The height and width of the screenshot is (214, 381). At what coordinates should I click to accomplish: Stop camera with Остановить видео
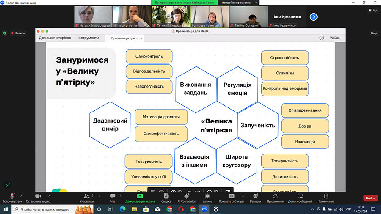pyautogui.click(x=38, y=198)
